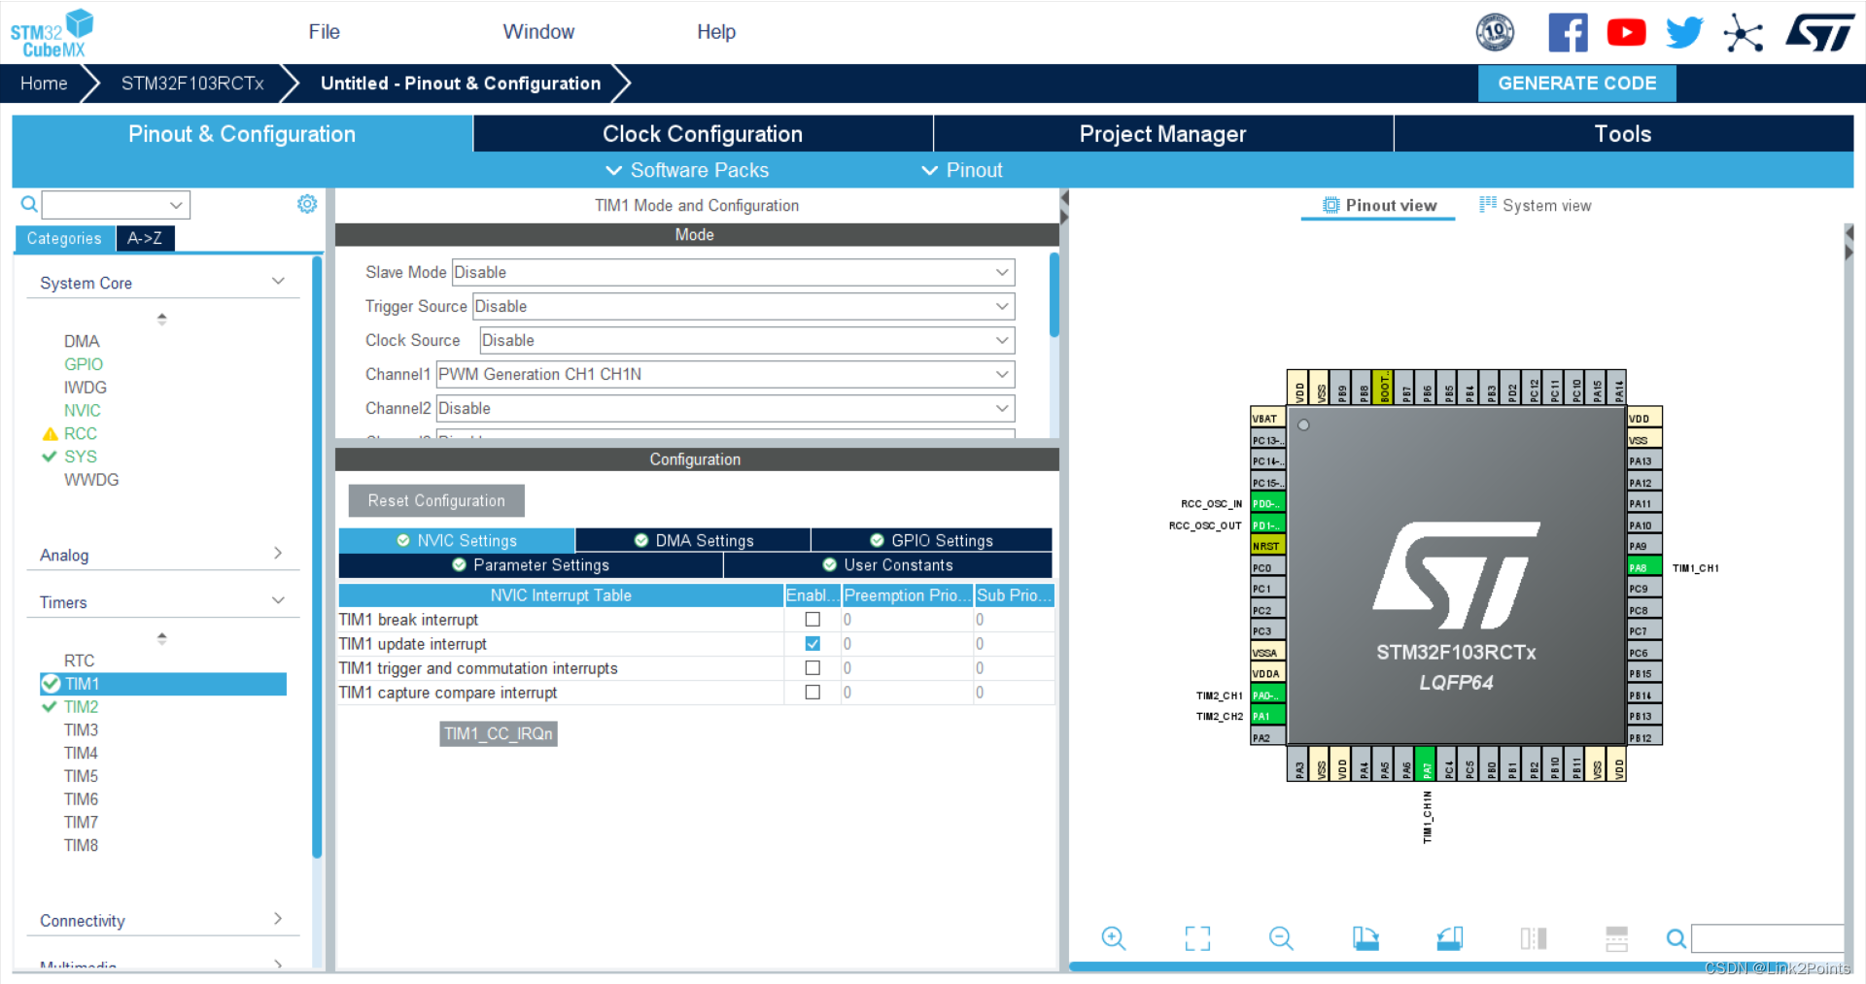This screenshot has width=1866, height=984.
Task: Open the Window menu
Action: coord(538,32)
